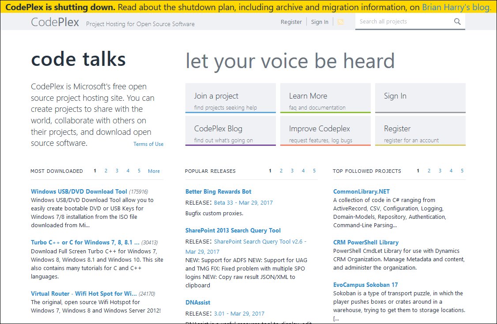Open Better Bing Rewards Bot project

(x=218, y=191)
